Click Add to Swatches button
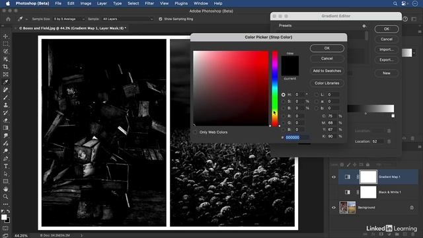Screen dimensions: 423x238 point(327,71)
